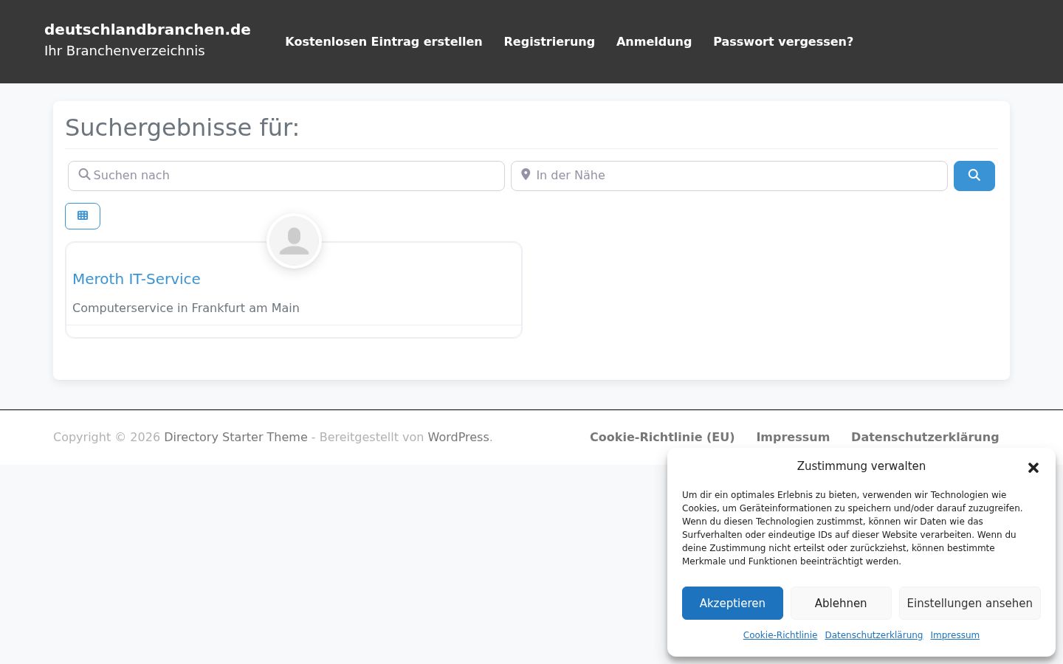Open the Registrierung menu item
The width and height of the screenshot is (1063, 664).
[x=549, y=42]
